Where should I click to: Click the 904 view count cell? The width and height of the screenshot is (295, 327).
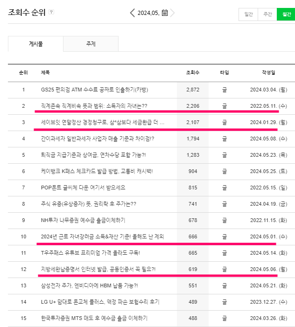click(193, 171)
